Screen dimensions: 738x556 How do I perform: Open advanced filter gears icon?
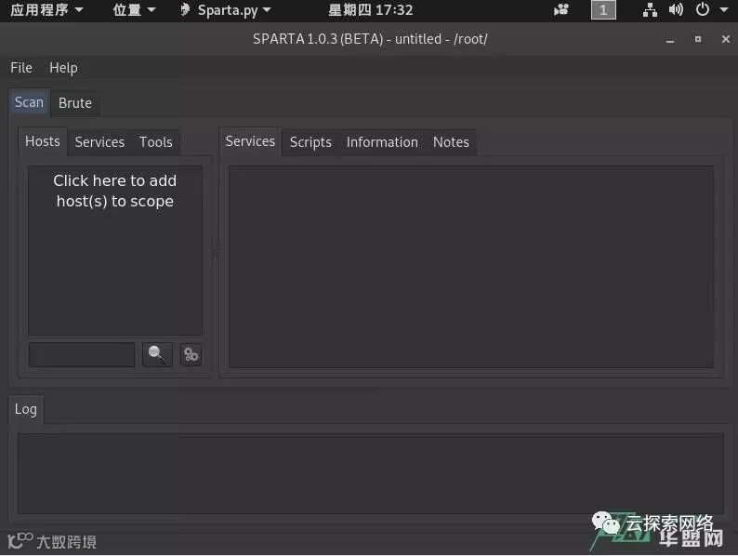coord(191,354)
